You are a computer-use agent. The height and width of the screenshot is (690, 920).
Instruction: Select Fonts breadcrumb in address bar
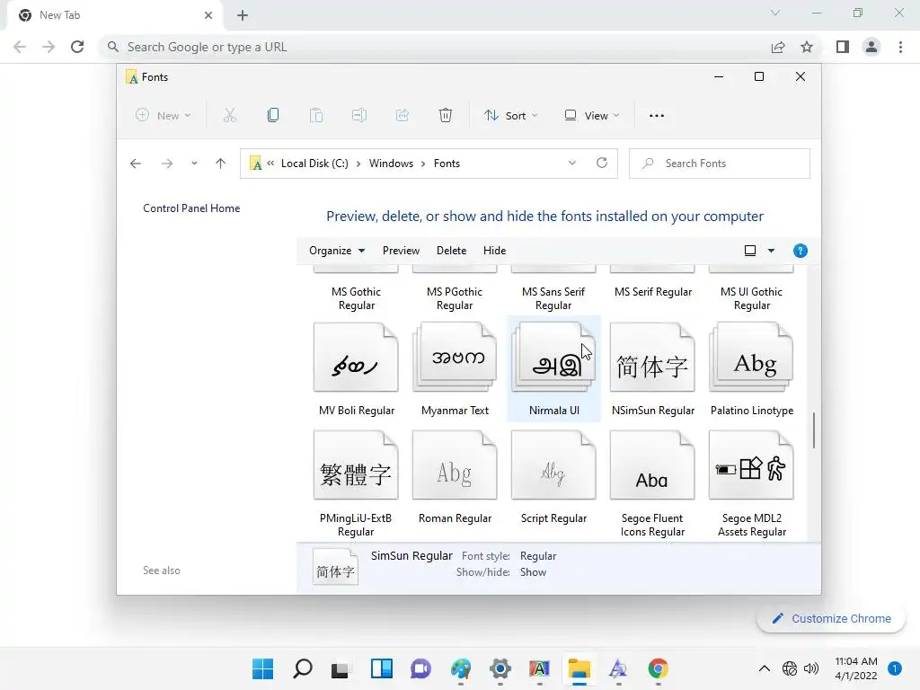click(447, 164)
